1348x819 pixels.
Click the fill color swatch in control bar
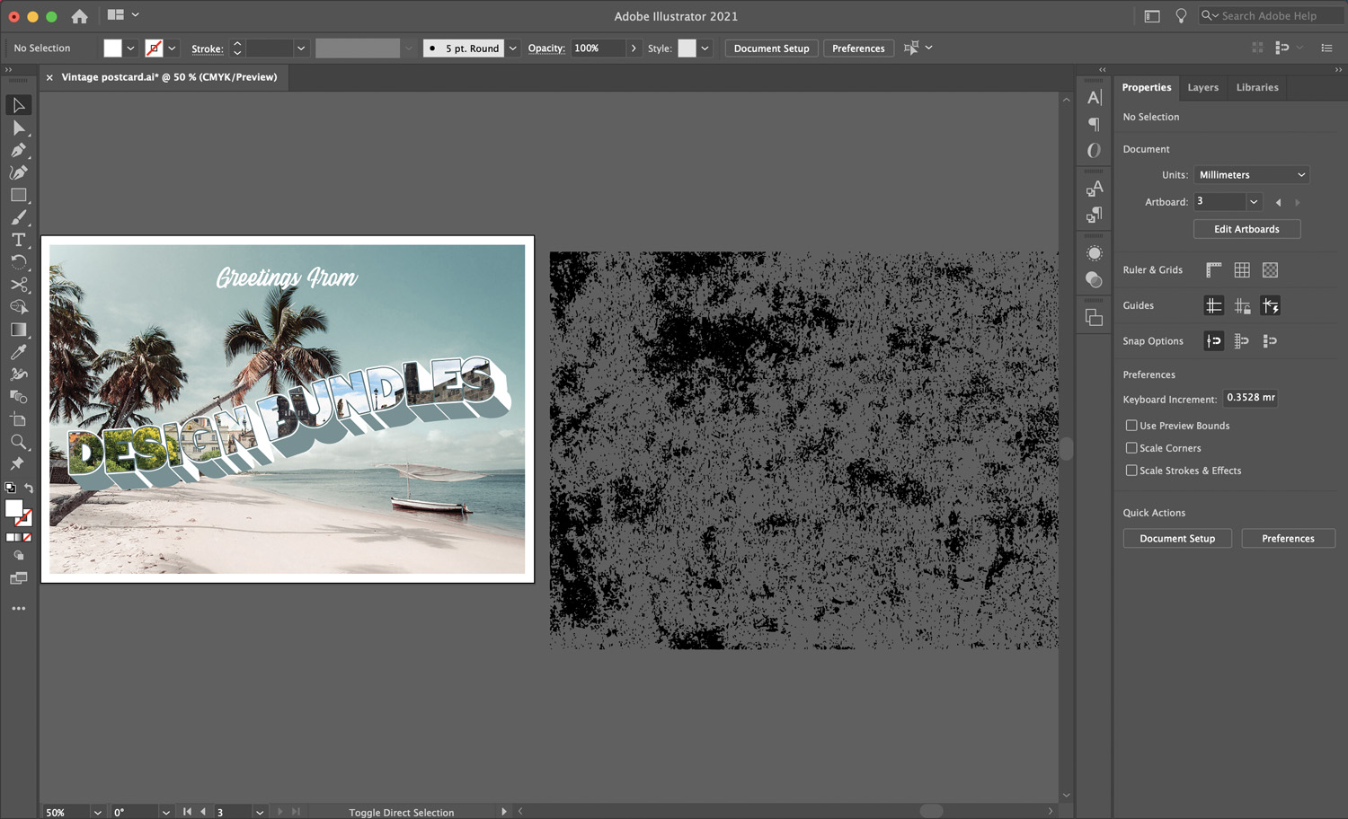(112, 48)
